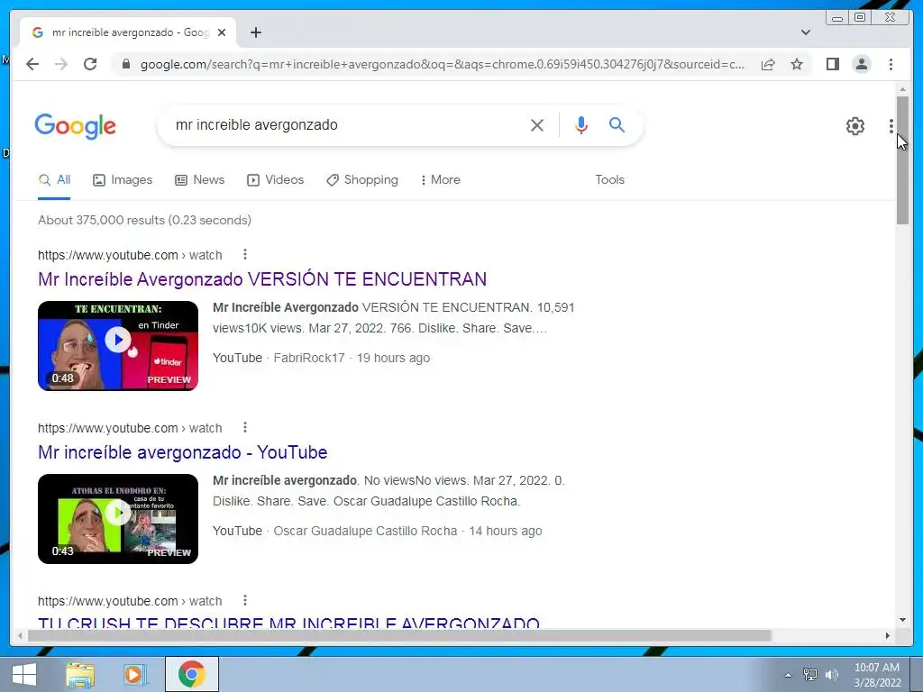Click the vertical scrollbar thumb
Screen dimensions: 923x692
[902, 160]
